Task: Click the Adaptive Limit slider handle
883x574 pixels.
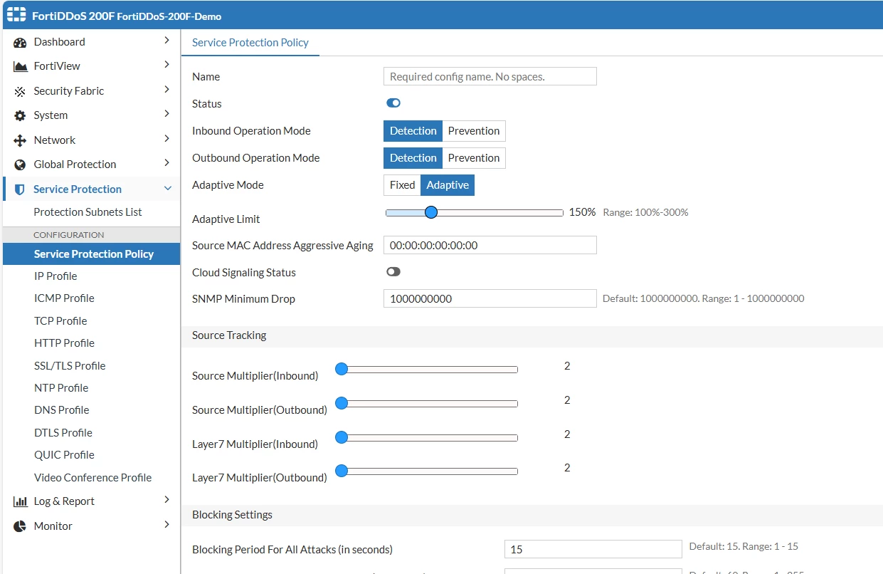Action: pos(430,212)
